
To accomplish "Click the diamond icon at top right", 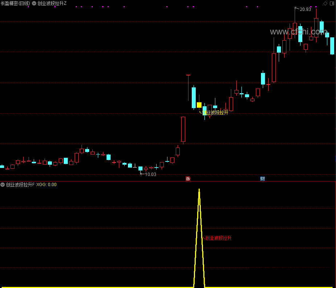I will coord(325,3).
